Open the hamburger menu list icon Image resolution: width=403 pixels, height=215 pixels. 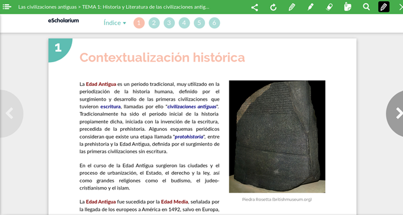[x=7, y=7]
